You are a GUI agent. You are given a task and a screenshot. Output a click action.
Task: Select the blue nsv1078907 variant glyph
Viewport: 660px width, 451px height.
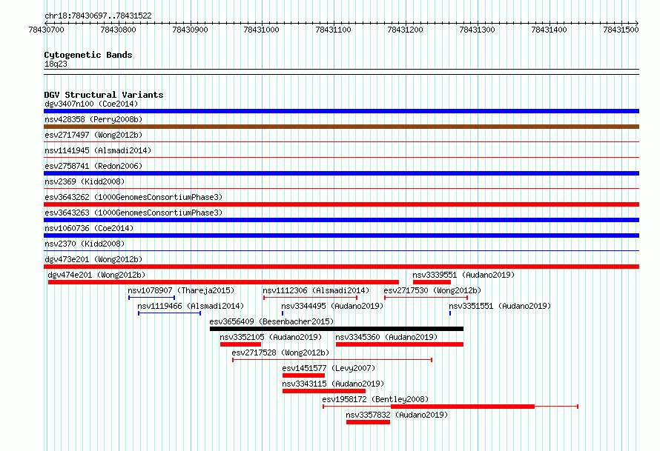coord(151,298)
